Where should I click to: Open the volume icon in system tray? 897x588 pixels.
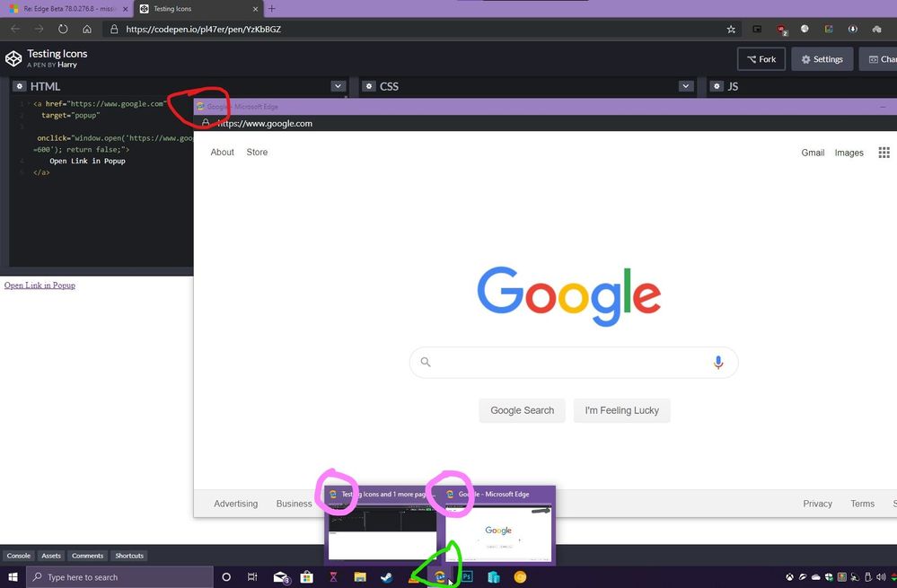pyautogui.click(x=881, y=577)
